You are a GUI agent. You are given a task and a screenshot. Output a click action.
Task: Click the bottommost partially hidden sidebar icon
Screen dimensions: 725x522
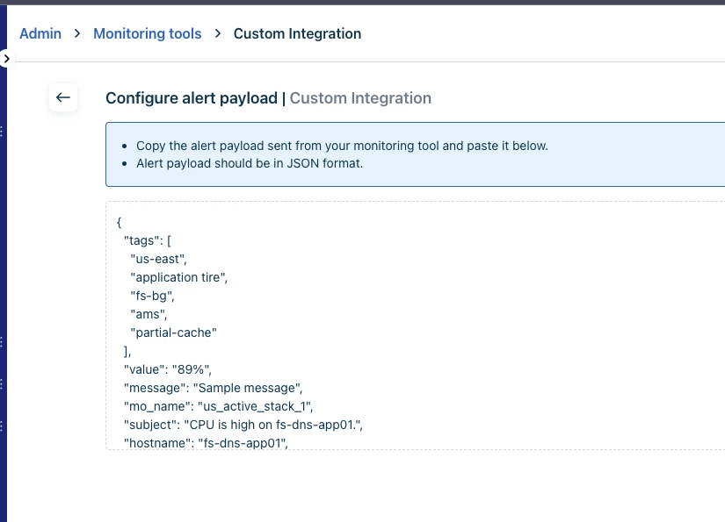(x=2, y=426)
